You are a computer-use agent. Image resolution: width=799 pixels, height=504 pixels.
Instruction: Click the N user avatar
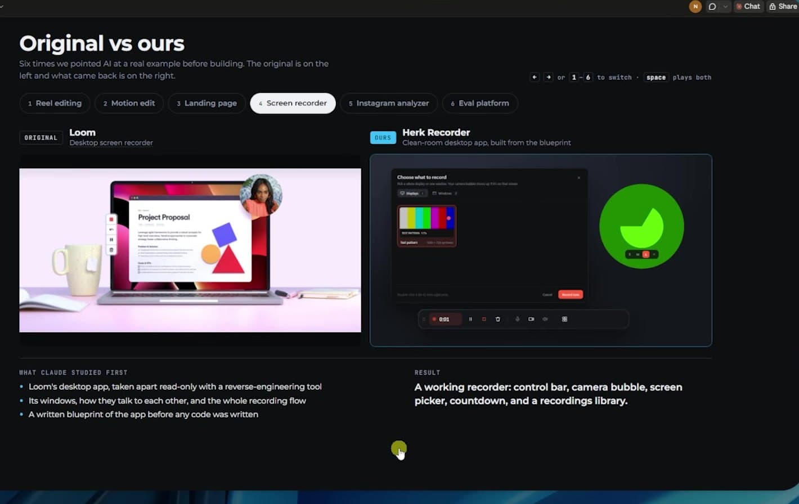point(695,7)
